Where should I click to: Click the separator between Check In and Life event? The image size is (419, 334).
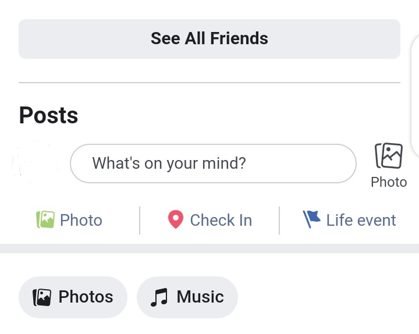point(279,221)
